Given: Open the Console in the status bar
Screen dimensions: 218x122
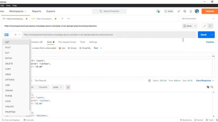Looking at the screenshot, I should (29, 120).
